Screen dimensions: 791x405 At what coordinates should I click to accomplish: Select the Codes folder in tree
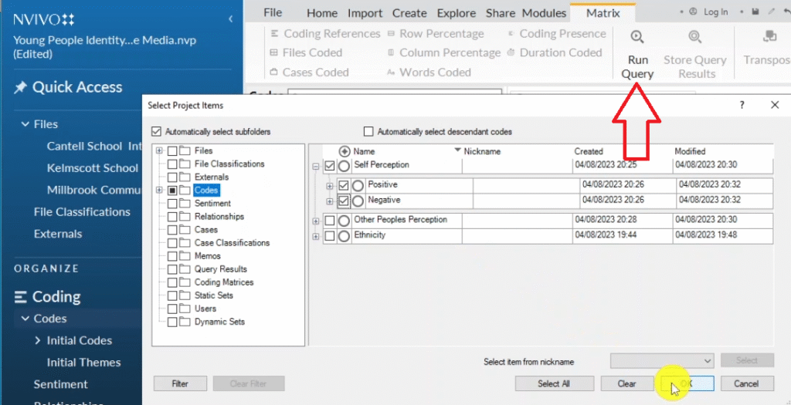click(x=206, y=190)
